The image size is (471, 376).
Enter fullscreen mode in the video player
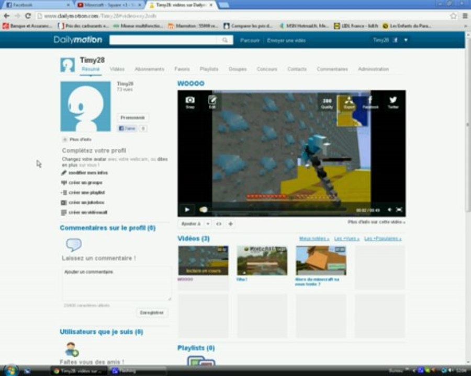(x=399, y=209)
